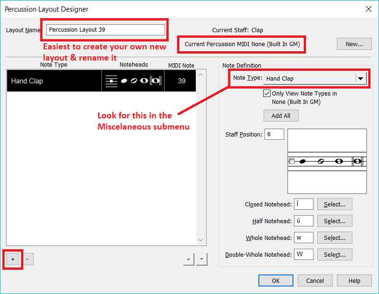Viewport: 379px width, 294px height.
Task: Toggle Only View Note Types checkbox
Action: click(267, 93)
